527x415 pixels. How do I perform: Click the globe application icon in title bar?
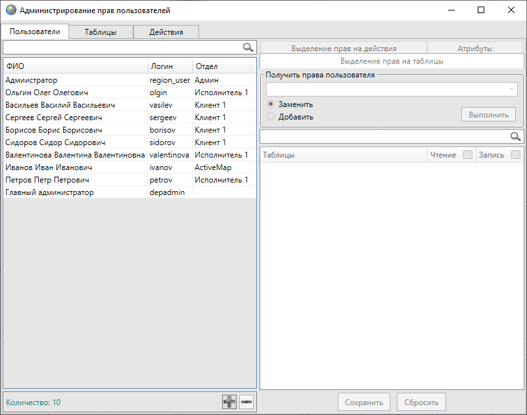pyautogui.click(x=11, y=11)
